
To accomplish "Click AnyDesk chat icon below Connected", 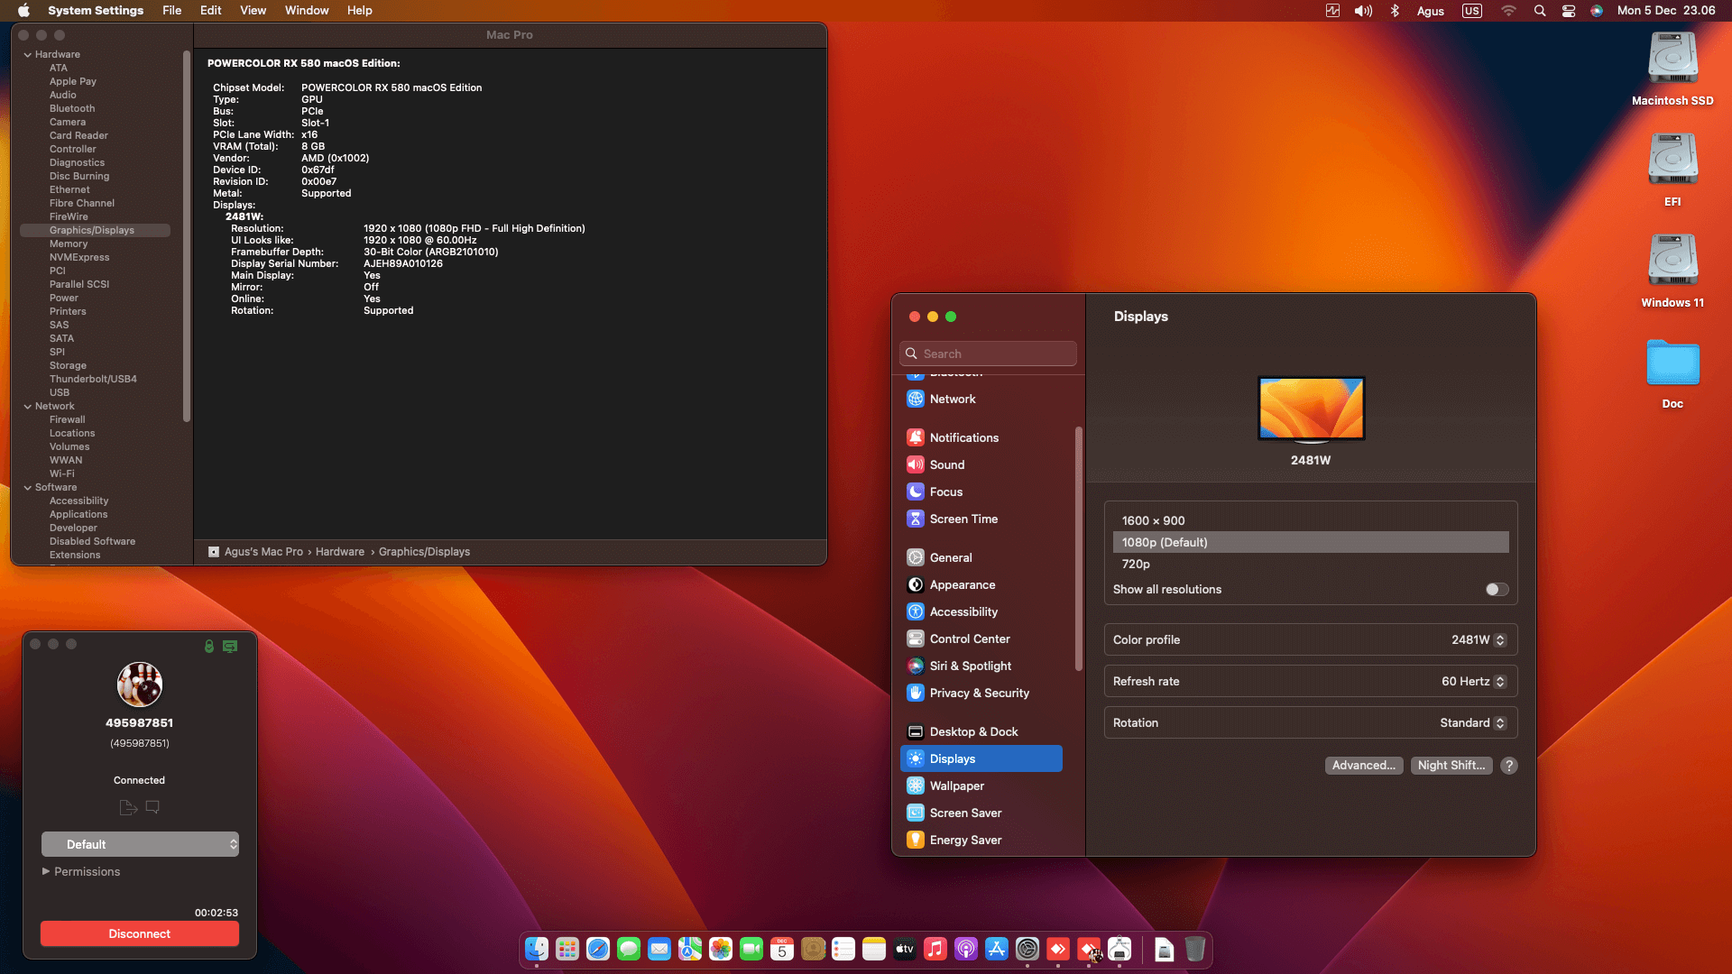I will pyautogui.click(x=152, y=807).
